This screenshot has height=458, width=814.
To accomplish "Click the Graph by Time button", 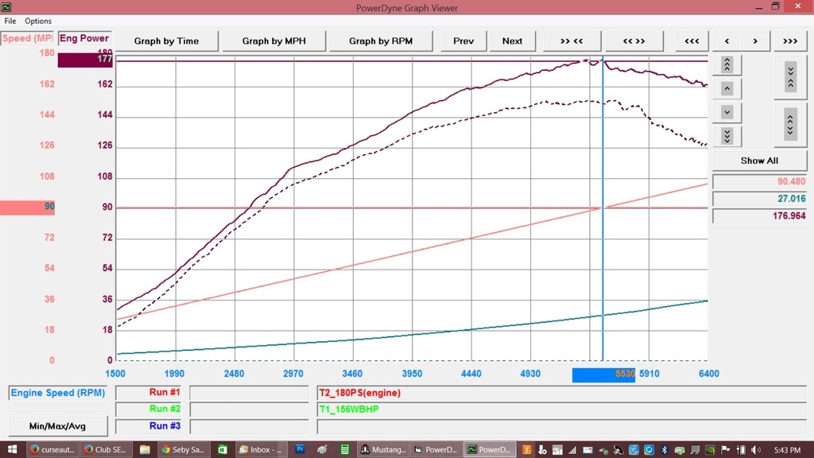I will [167, 41].
